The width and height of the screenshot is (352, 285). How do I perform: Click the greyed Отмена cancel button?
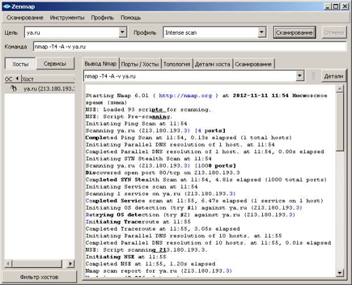[334, 32]
